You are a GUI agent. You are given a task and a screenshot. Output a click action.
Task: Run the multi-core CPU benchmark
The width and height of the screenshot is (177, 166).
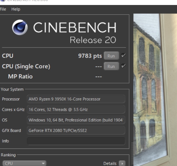click(x=111, y=56)
